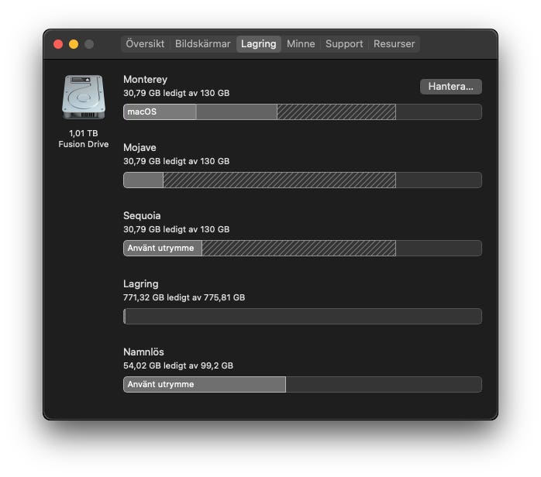Open the Support tab
The height and width of the screenshot is (477, 541).
click(x=344, y=44)
